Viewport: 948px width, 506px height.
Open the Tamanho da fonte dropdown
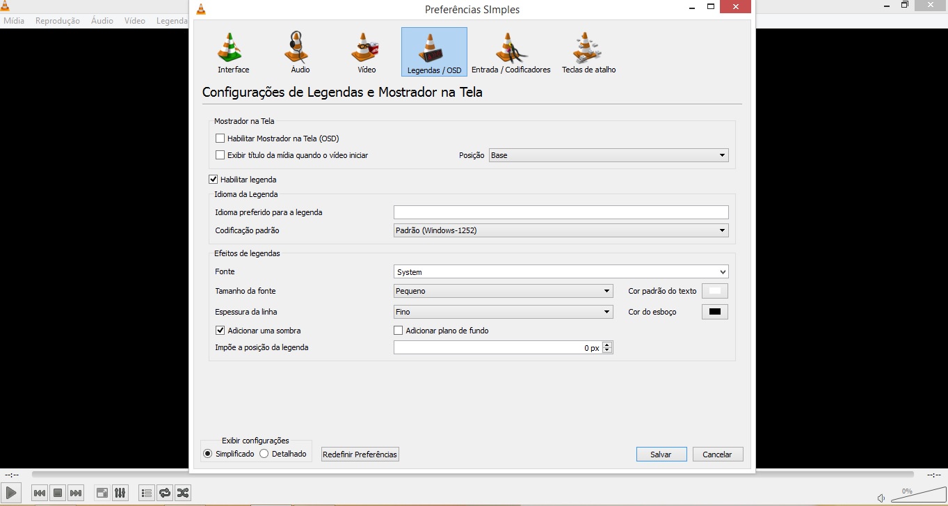coord(503,291)
